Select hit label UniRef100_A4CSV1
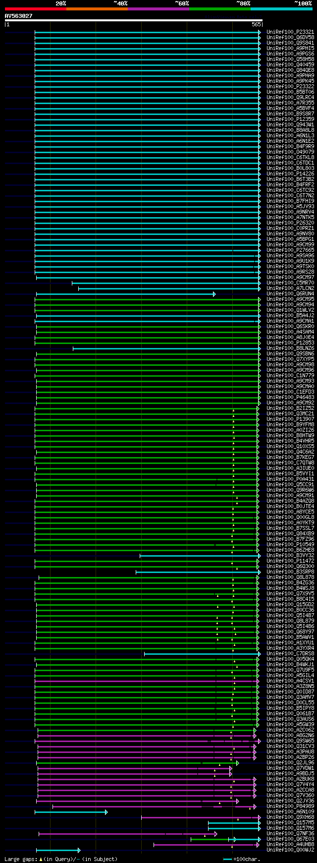317x863 pixels. [x=290, y=681]
